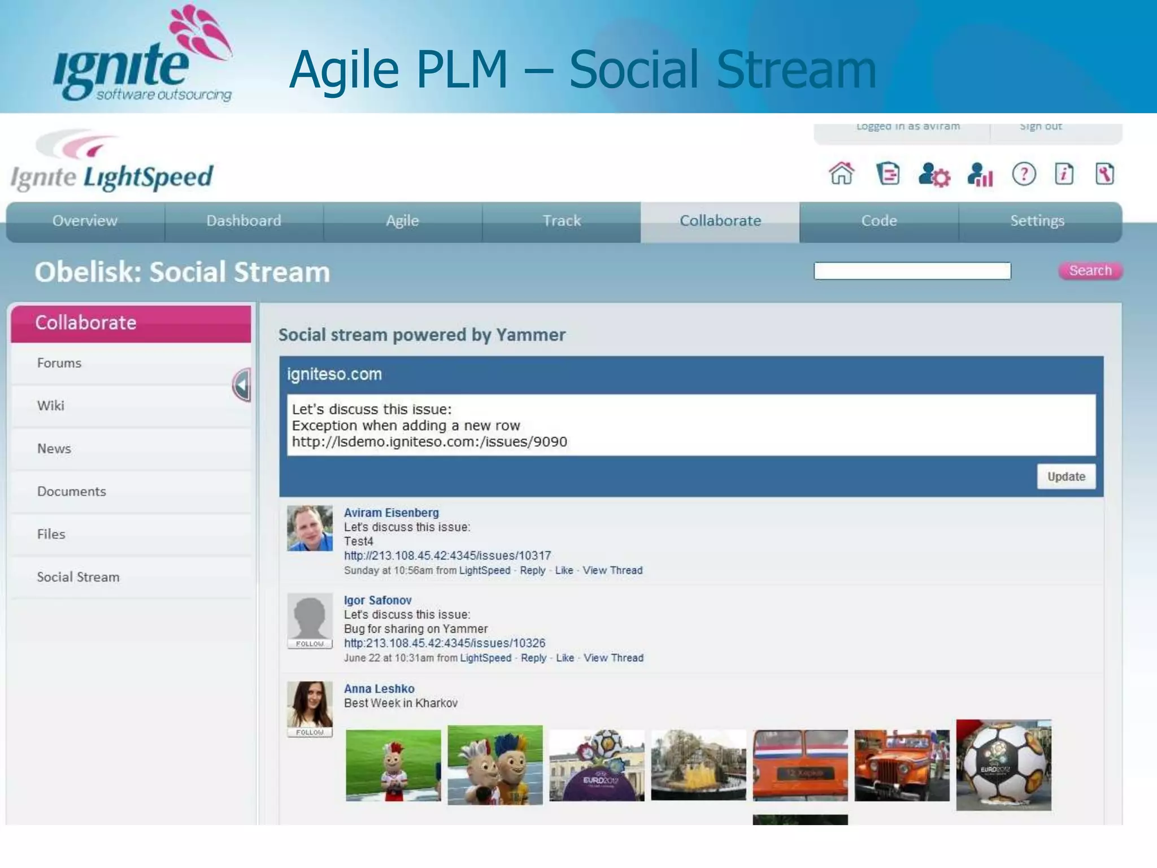The height and width of the screenshot is (868, 1157).
Task: Open issue 10326 link
Action: (x=445, y=643)
